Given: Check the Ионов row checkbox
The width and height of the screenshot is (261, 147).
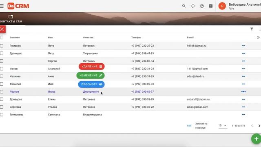Looking at the screenshot, I should click(2, 69).
